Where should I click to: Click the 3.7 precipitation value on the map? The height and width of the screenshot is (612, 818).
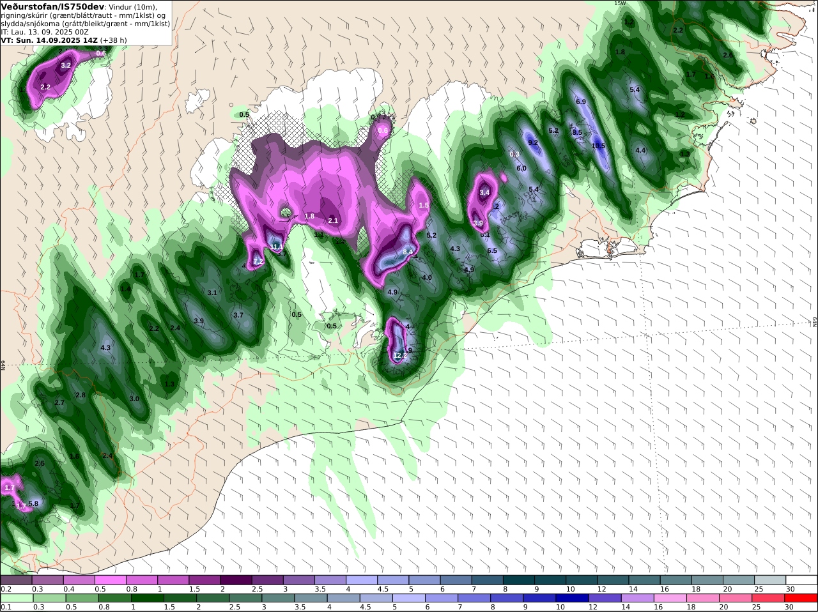point(238,315)
